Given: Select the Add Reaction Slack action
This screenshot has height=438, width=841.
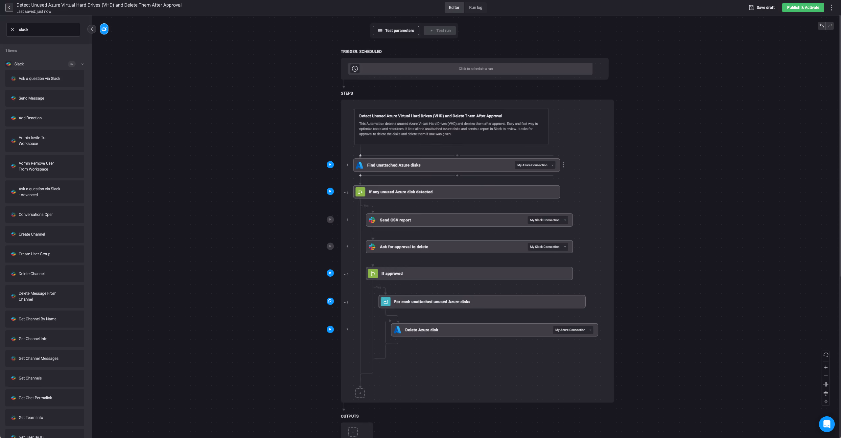Looking at the screenshot, I should point(45,118).
